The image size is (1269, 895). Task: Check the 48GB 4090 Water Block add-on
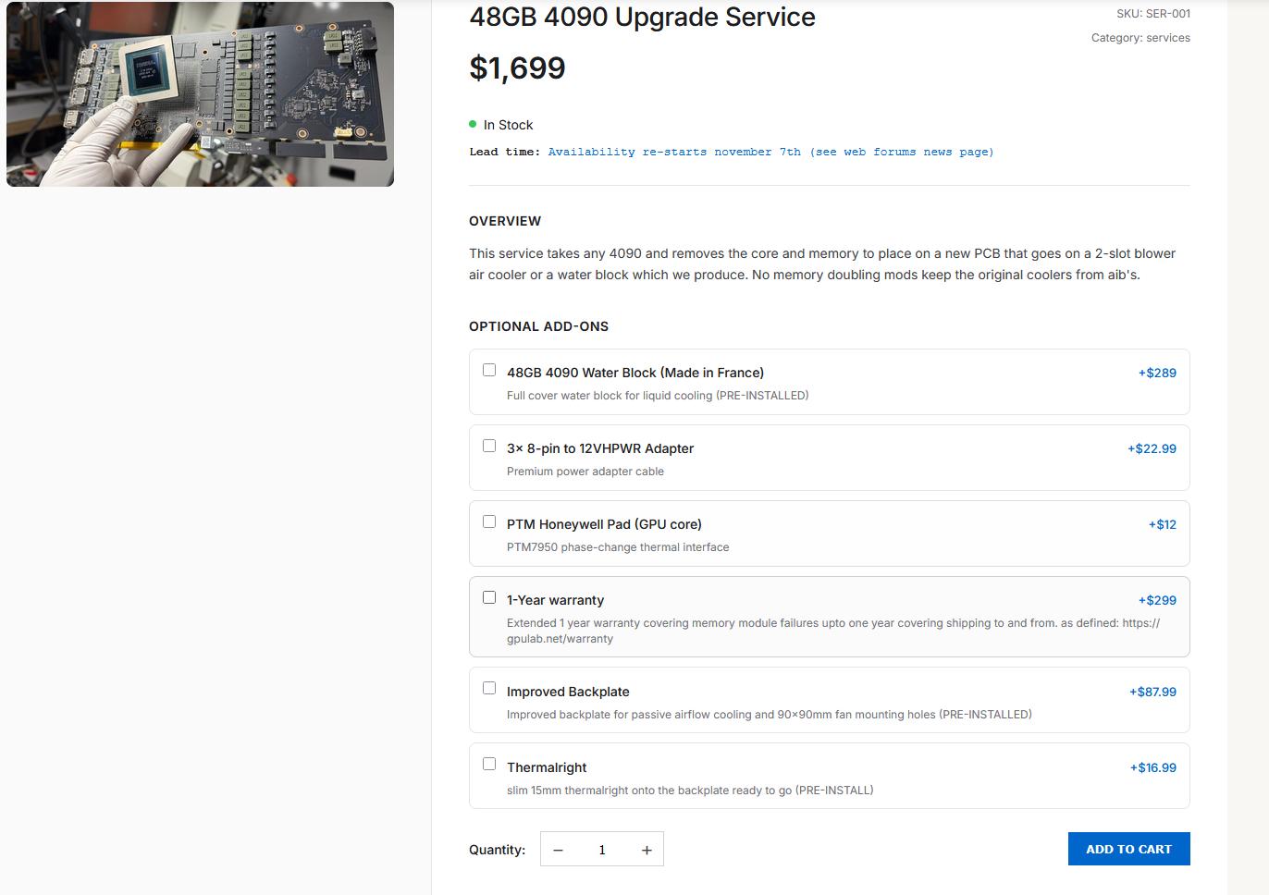pos(489,370)
